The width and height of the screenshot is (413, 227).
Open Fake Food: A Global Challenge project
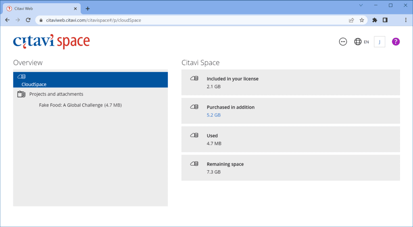[80, 105]
